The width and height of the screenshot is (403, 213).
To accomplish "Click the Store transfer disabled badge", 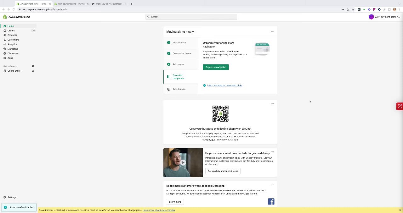I will (x=19, y=207).
